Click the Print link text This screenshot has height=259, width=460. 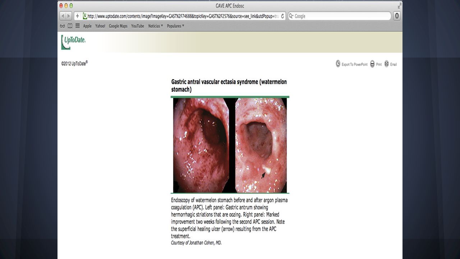tap(379, 64)
